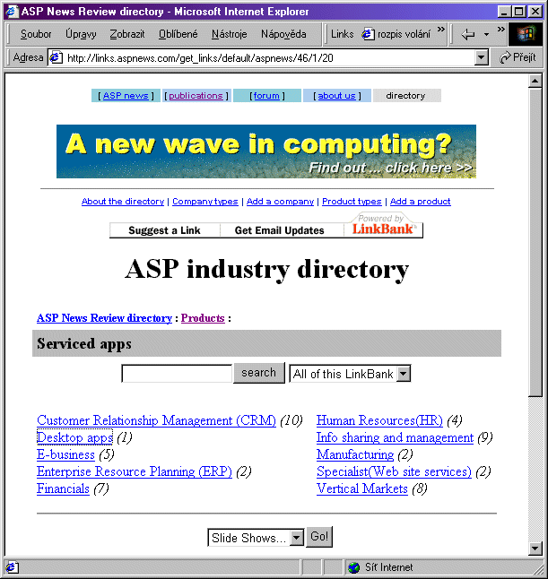The width and height of the screenshot is (548, 579).
Task: Open the Vertical Markets category
Action: [x=362, y=488]
